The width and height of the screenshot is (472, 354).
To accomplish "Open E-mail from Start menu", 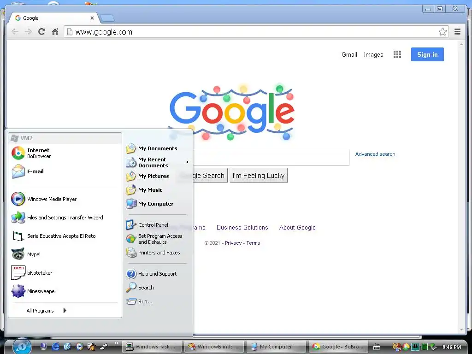I will click(x=65, y=171).
